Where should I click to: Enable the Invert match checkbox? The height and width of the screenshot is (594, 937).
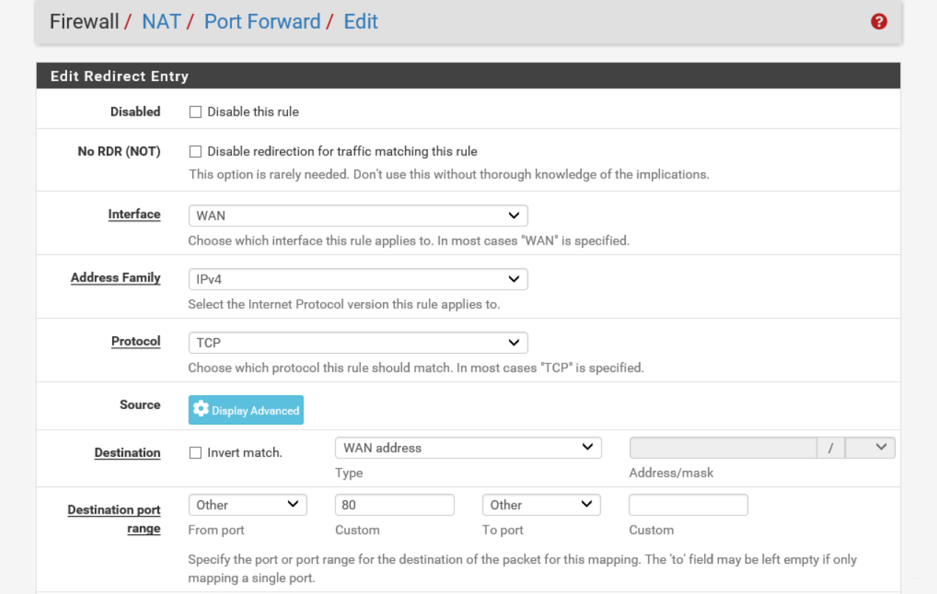tap(195, 453)
